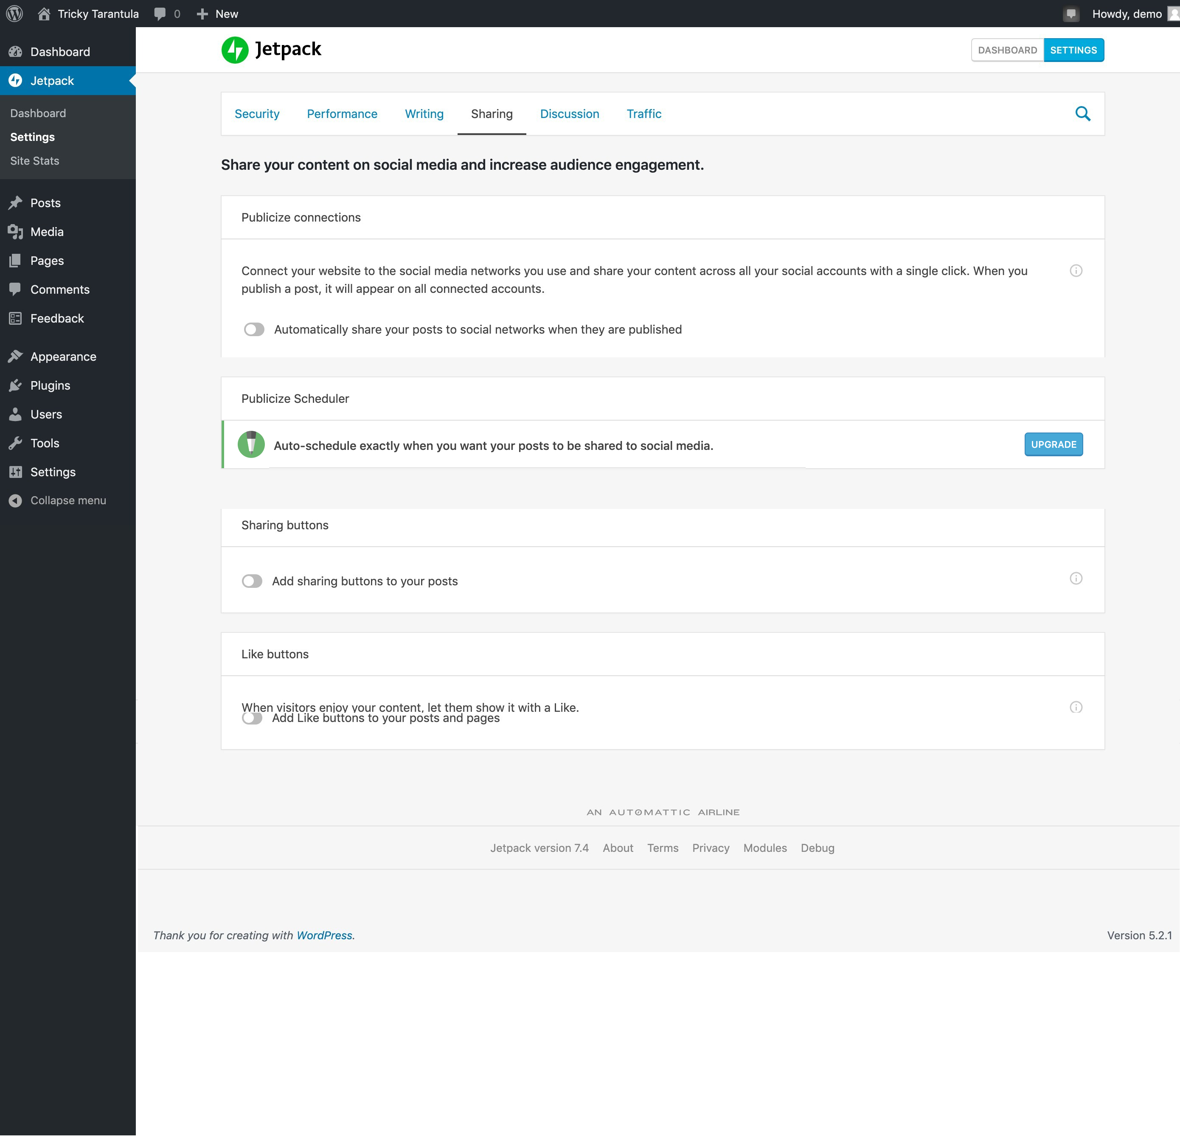The height and width of the screenshot is (1146, 1180).
Task: Open the Writing settings tab
Action: click(x=424, y=114)
